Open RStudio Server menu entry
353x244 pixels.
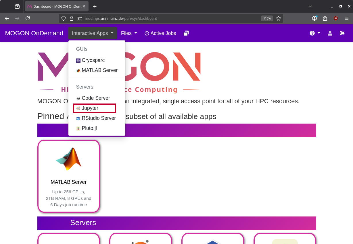click(x=97, y=118)
